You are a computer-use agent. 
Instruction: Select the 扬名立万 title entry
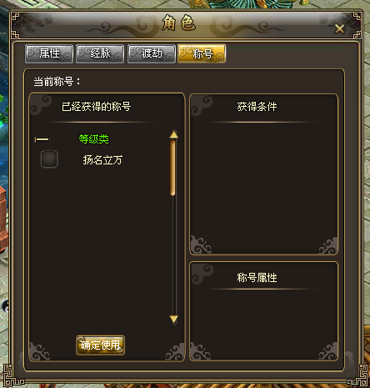102,160
